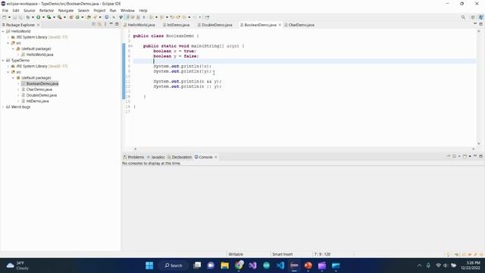Open Run button dropdown arrow
The image size is (485, 273).
[43, 17]
